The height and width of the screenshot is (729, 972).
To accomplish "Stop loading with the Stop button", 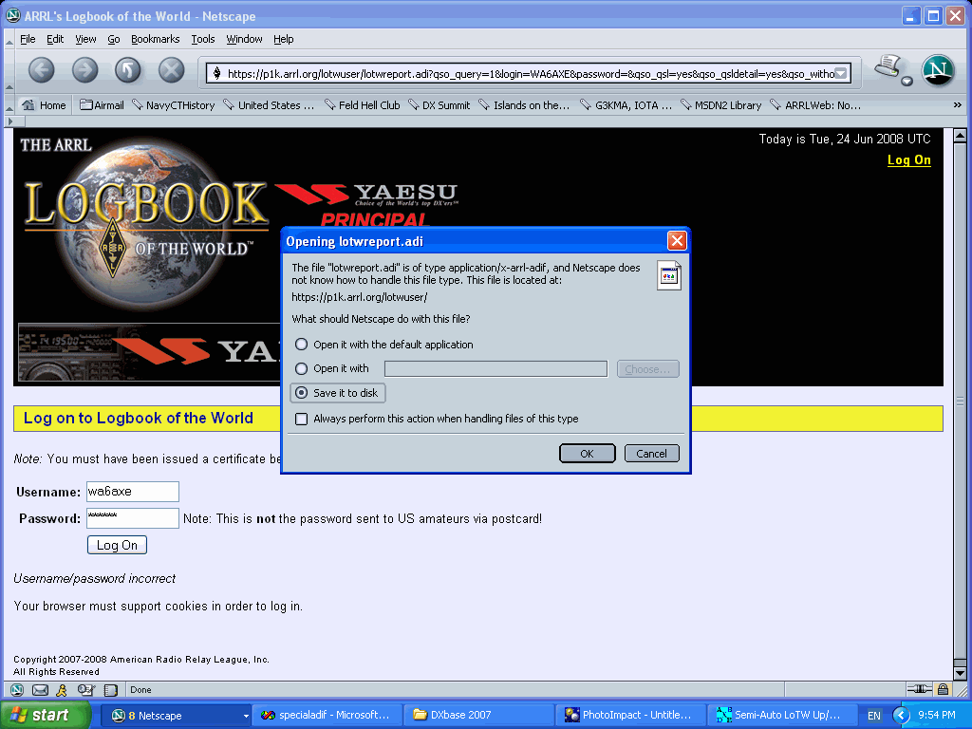I will click(171, 70).
